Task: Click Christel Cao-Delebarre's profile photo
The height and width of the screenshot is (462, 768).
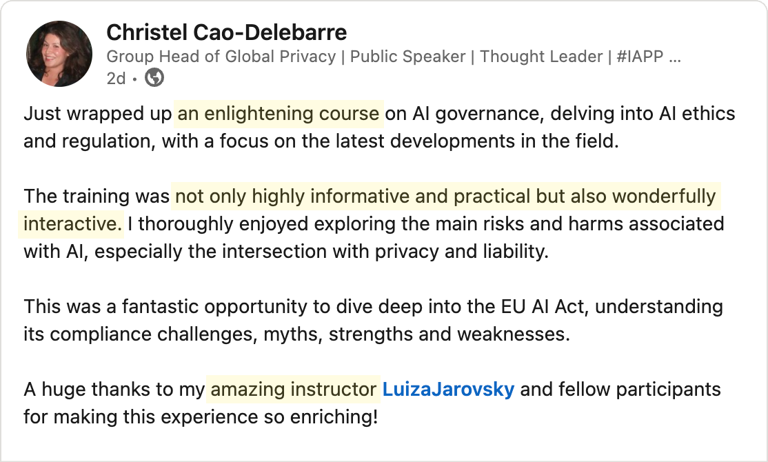Action: (59, 53)
